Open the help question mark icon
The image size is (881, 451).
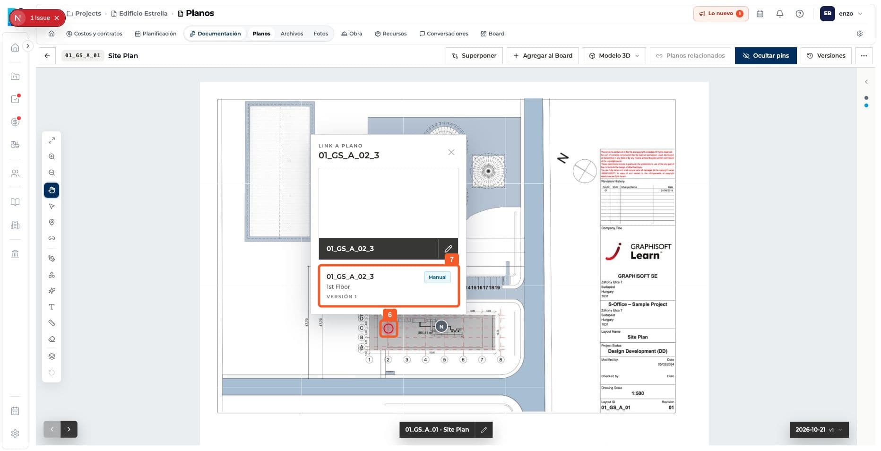click(x=800, y=14)
